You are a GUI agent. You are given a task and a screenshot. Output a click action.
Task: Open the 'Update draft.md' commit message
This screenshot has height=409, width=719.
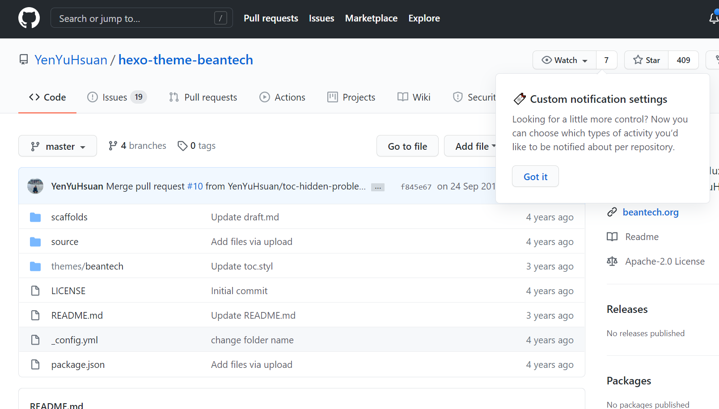(245, 217)
